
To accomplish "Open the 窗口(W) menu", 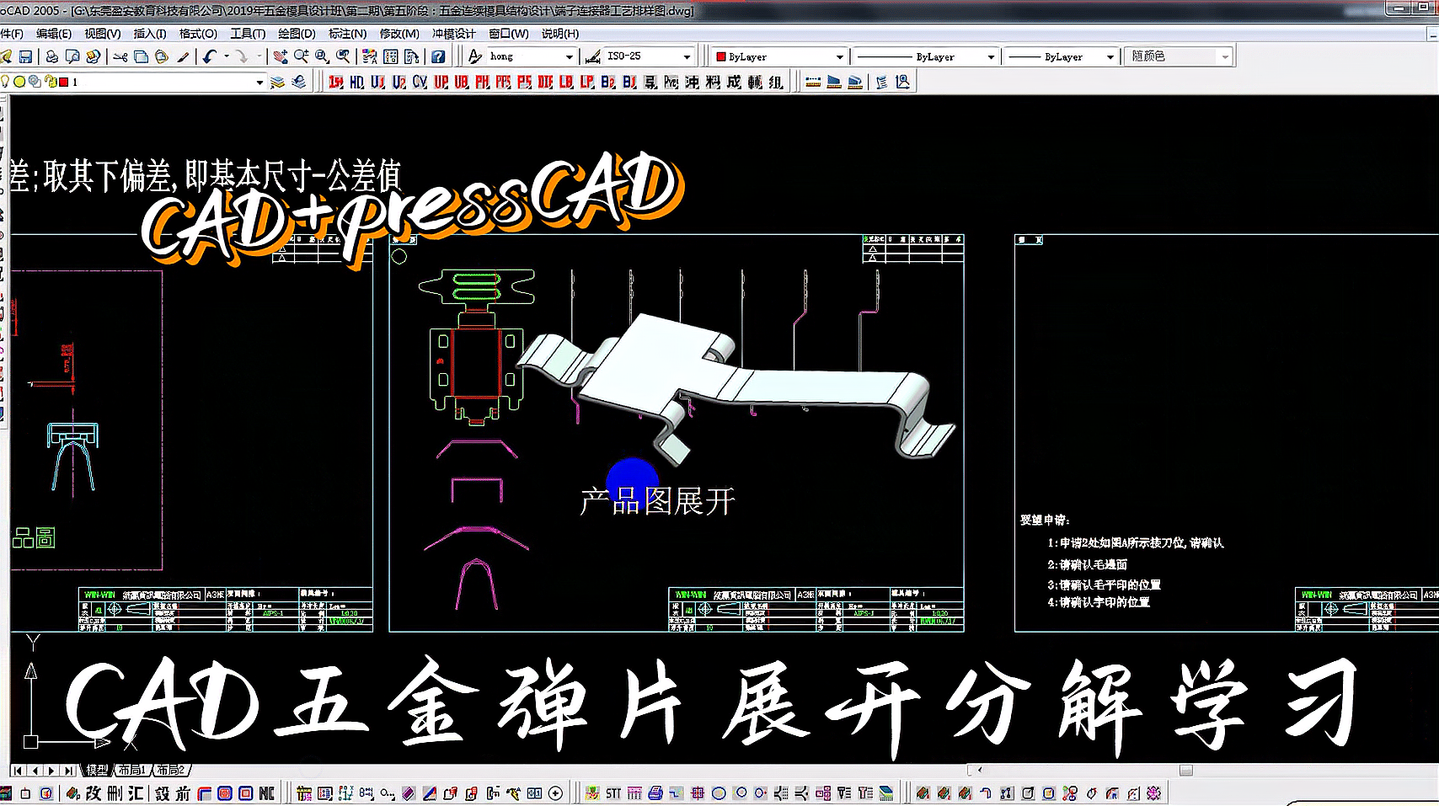I will coord(508,34).
